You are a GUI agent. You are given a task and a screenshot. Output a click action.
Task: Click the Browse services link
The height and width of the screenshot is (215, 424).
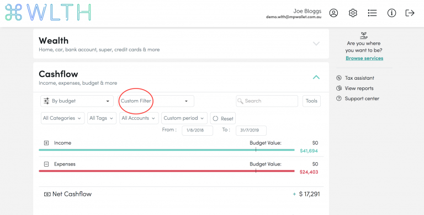(364, 58)
